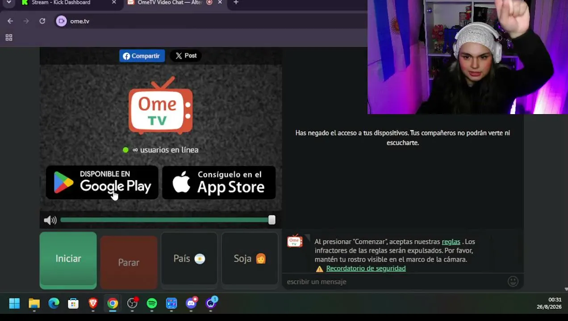The width and height of the screenshot is (568, 321).
Task: Share on Facebook with Compartir button
Action: [142, 56]
